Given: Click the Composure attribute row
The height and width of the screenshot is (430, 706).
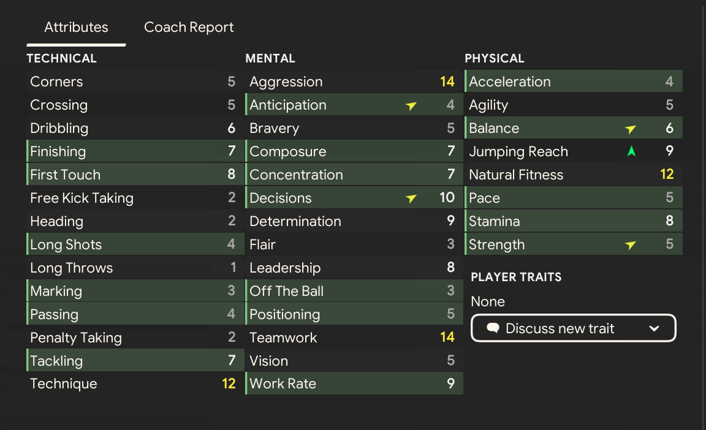Looking at the screenshot, I should point(354,151).
